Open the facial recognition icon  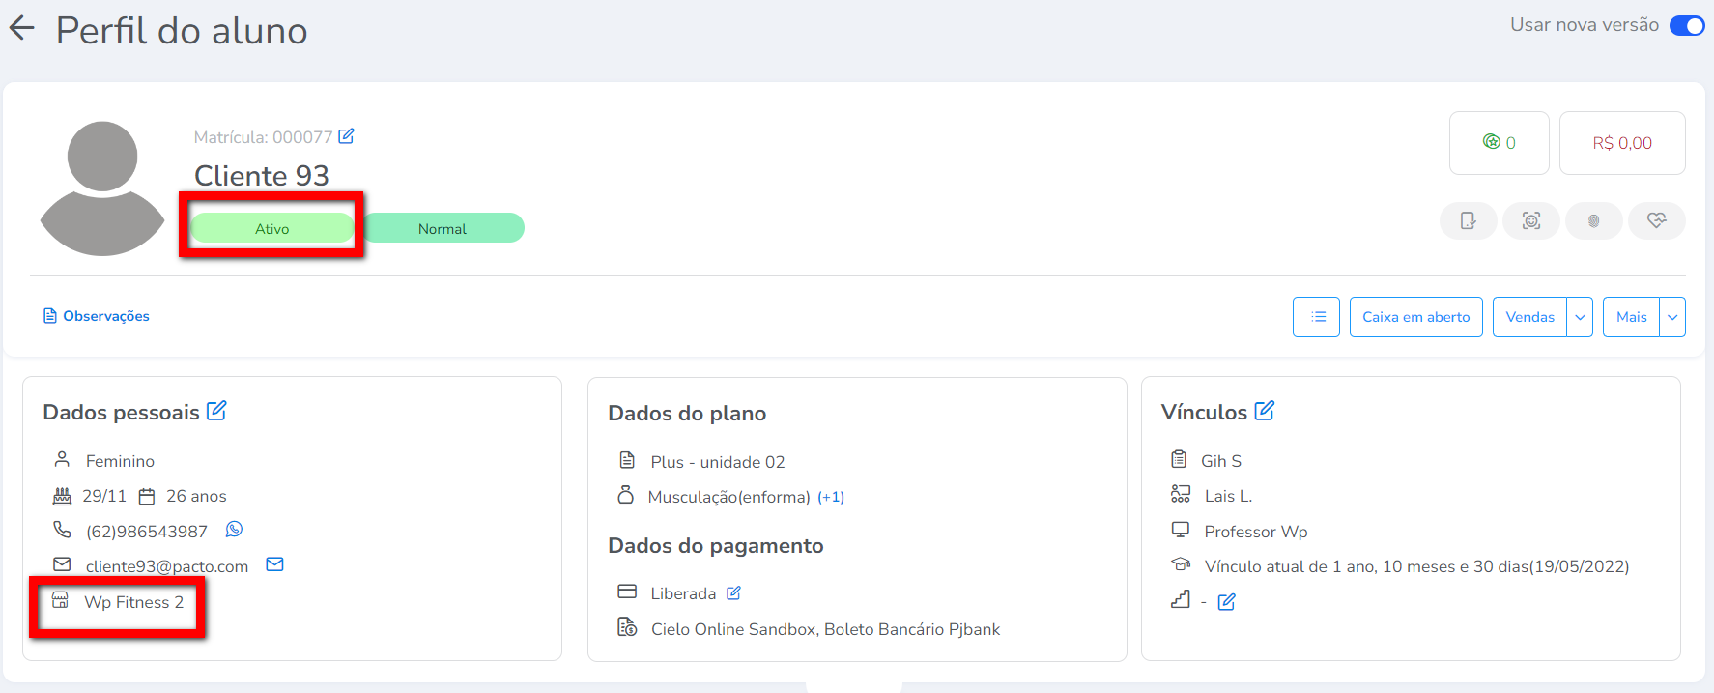pos(1530,220)
